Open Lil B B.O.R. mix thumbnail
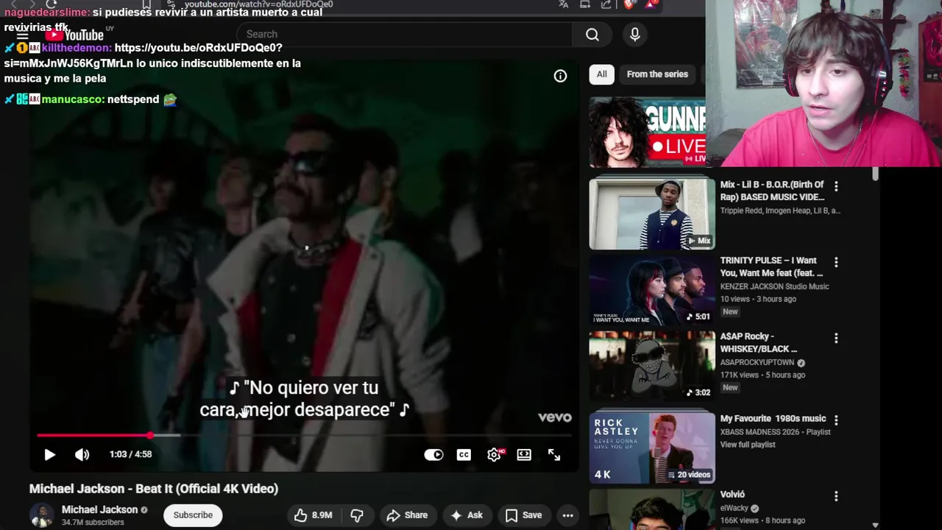 (x=651, y=213)
